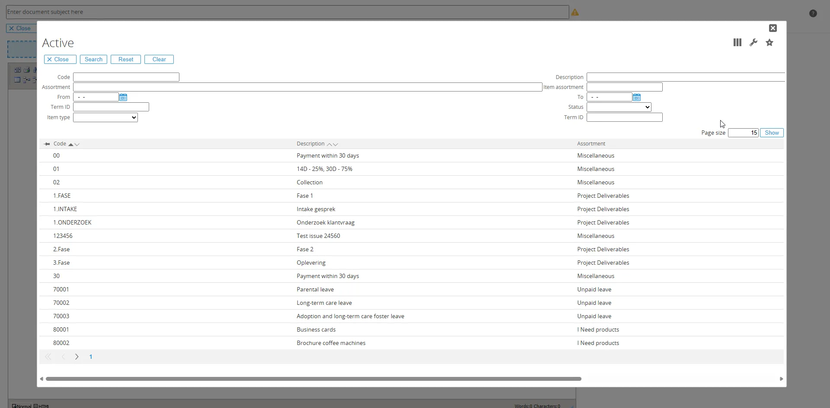Click the help icon in the top-right corner

pos(813,13)
